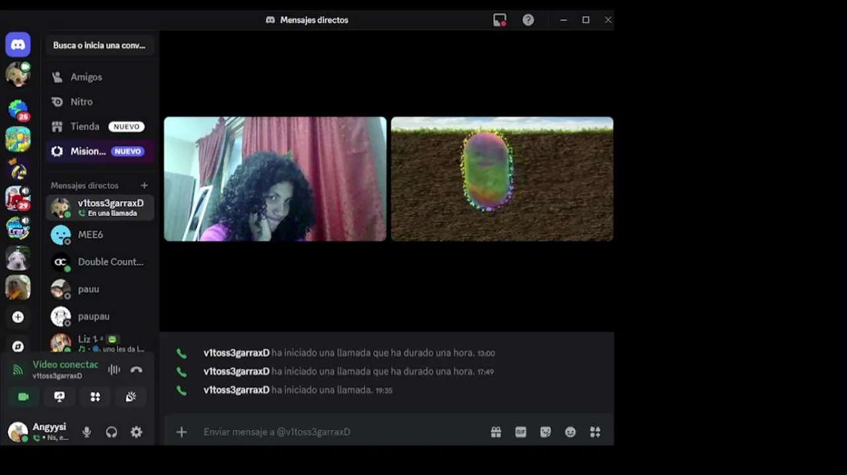Open the Nitro page
The image size is (847, 475).
[x=100, y=102]
